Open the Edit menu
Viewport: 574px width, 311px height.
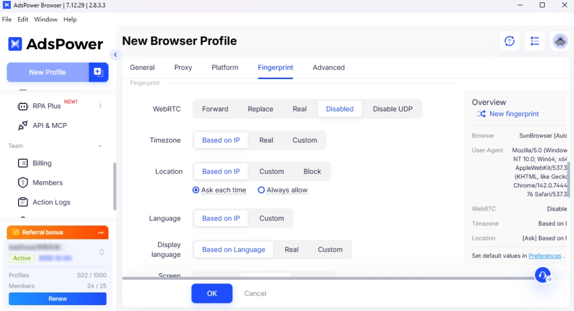[x=23, y=20]
